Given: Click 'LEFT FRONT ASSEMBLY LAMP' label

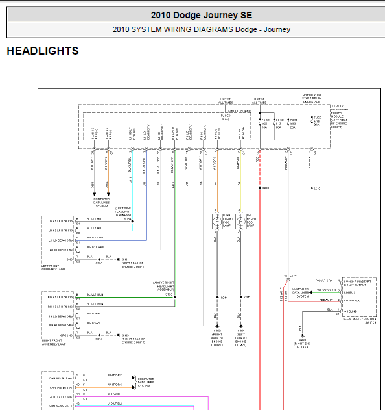Looking at the screenshot, I should tap(53, 268).
